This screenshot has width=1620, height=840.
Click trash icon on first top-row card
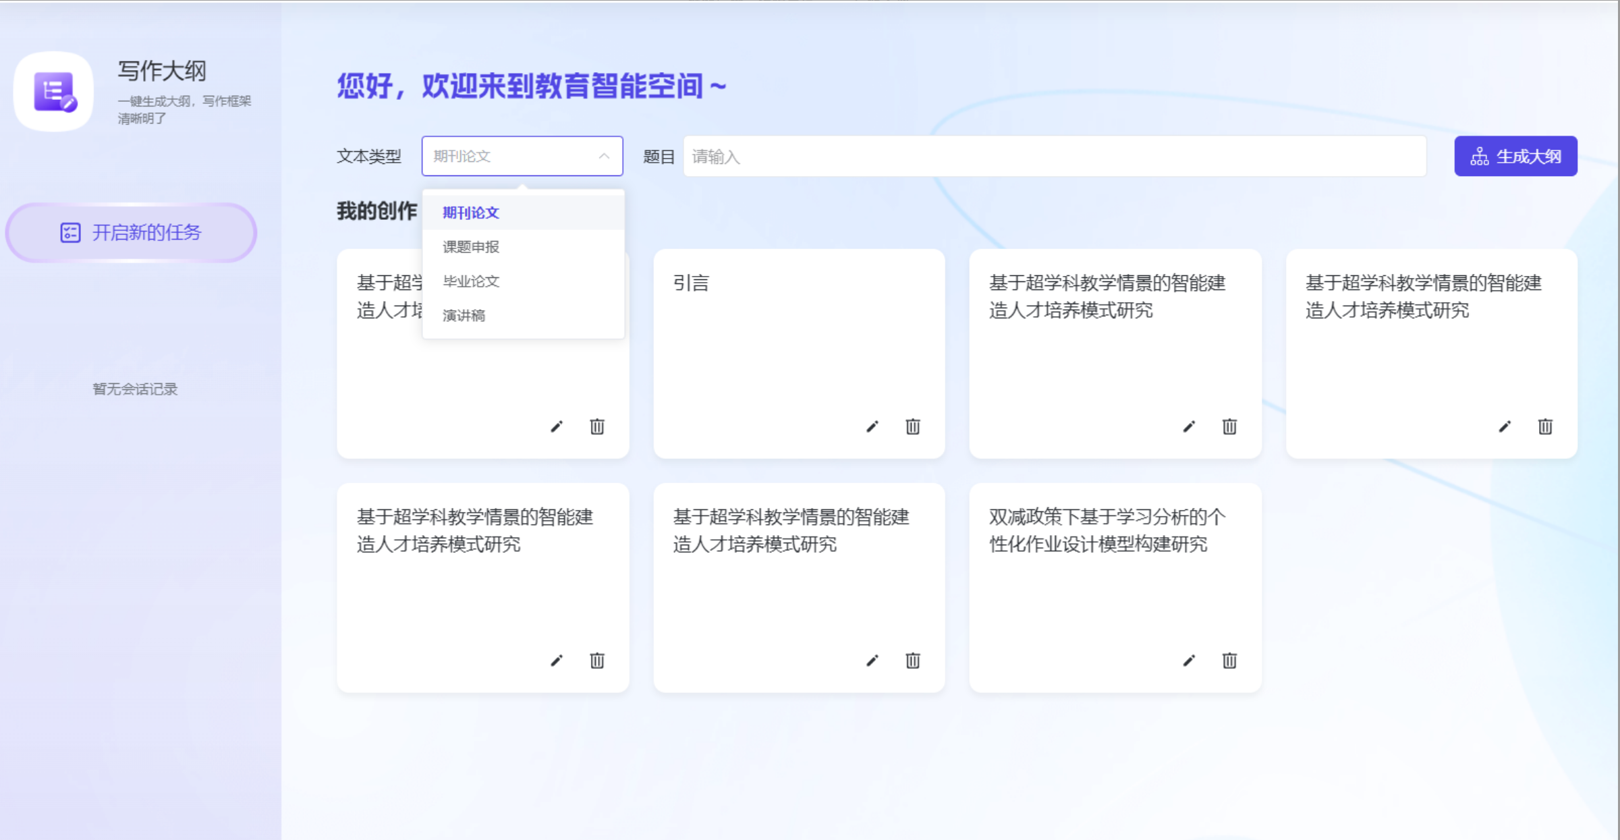tap(597, 426)
